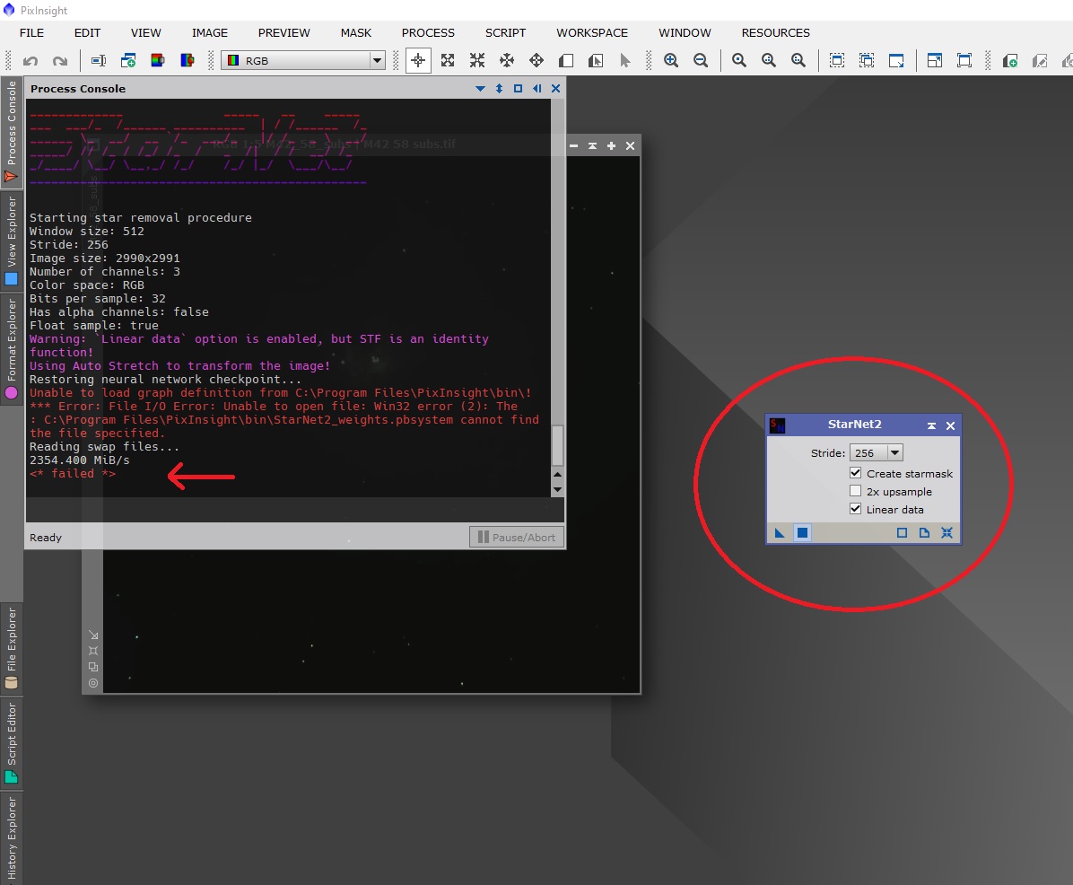Open the FILE menu
Screen dimensions: 1073x885
(31, 33)
